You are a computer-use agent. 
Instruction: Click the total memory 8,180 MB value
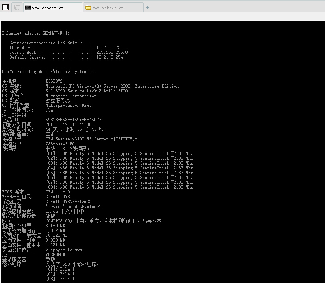click(x=55, y=226)
